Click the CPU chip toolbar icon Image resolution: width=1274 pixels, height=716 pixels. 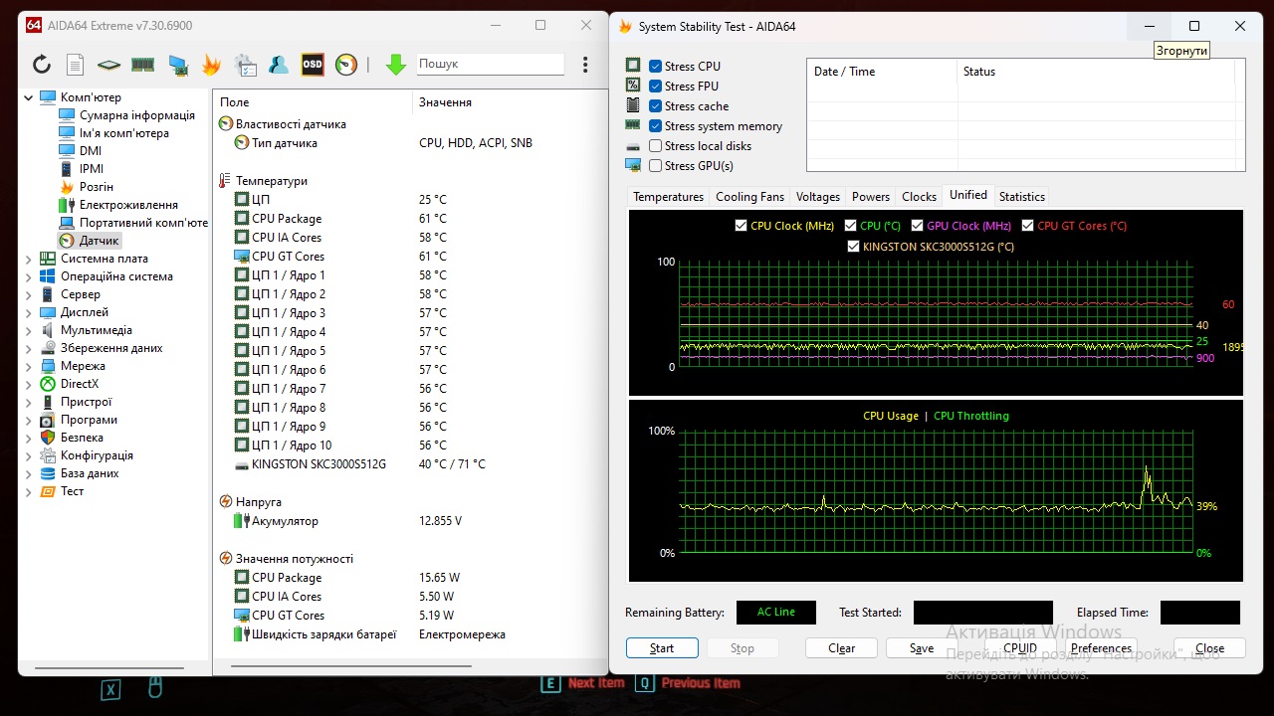(x=108, y=65)
